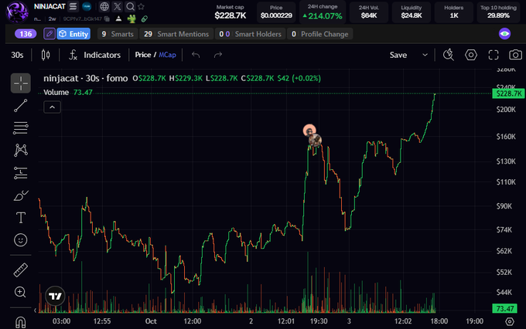
Task: Click the avatar trade marker on chart
Action: click(x=315, y=140)
